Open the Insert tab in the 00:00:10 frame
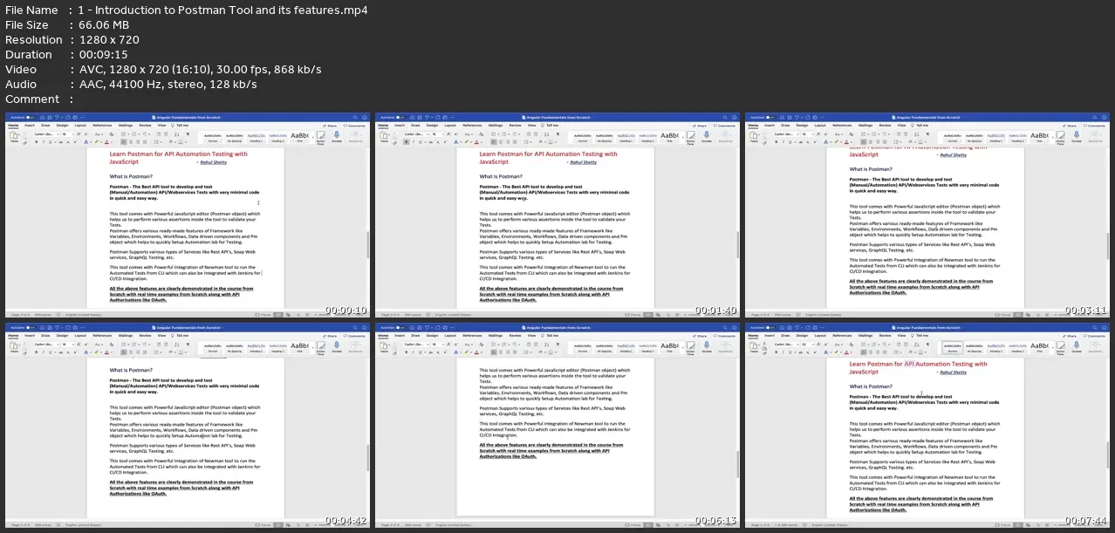This screenshot has width=1115, height=533. point(30,125)
